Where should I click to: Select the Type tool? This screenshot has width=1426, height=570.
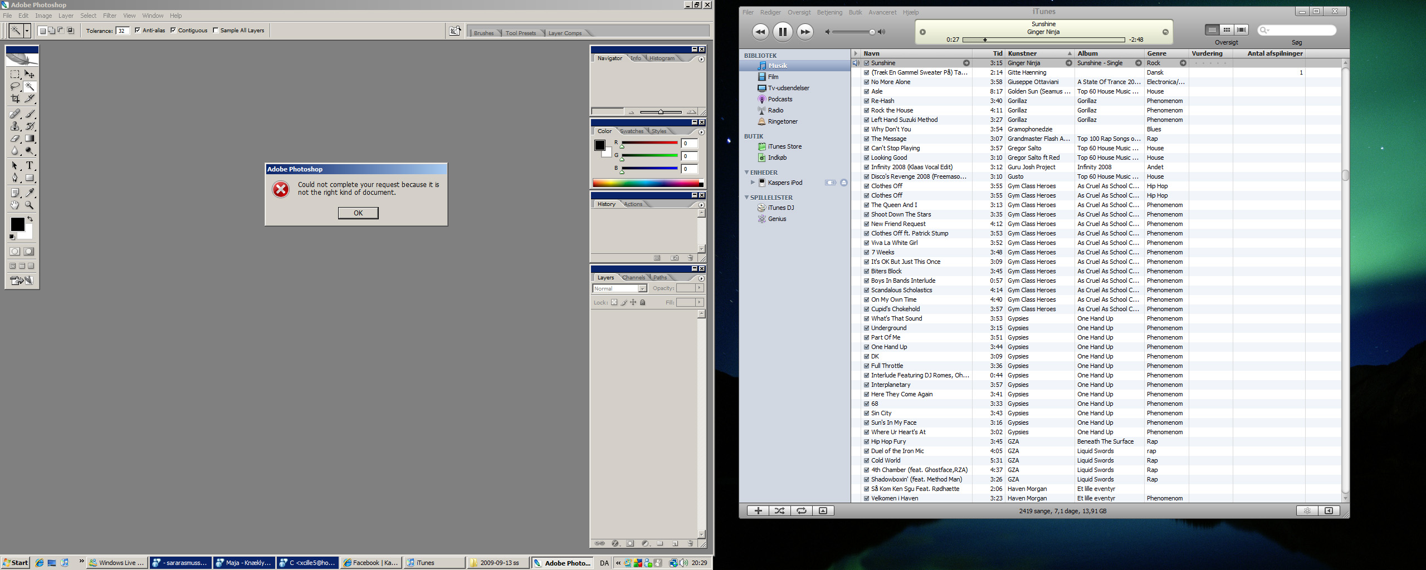[30, 166]
